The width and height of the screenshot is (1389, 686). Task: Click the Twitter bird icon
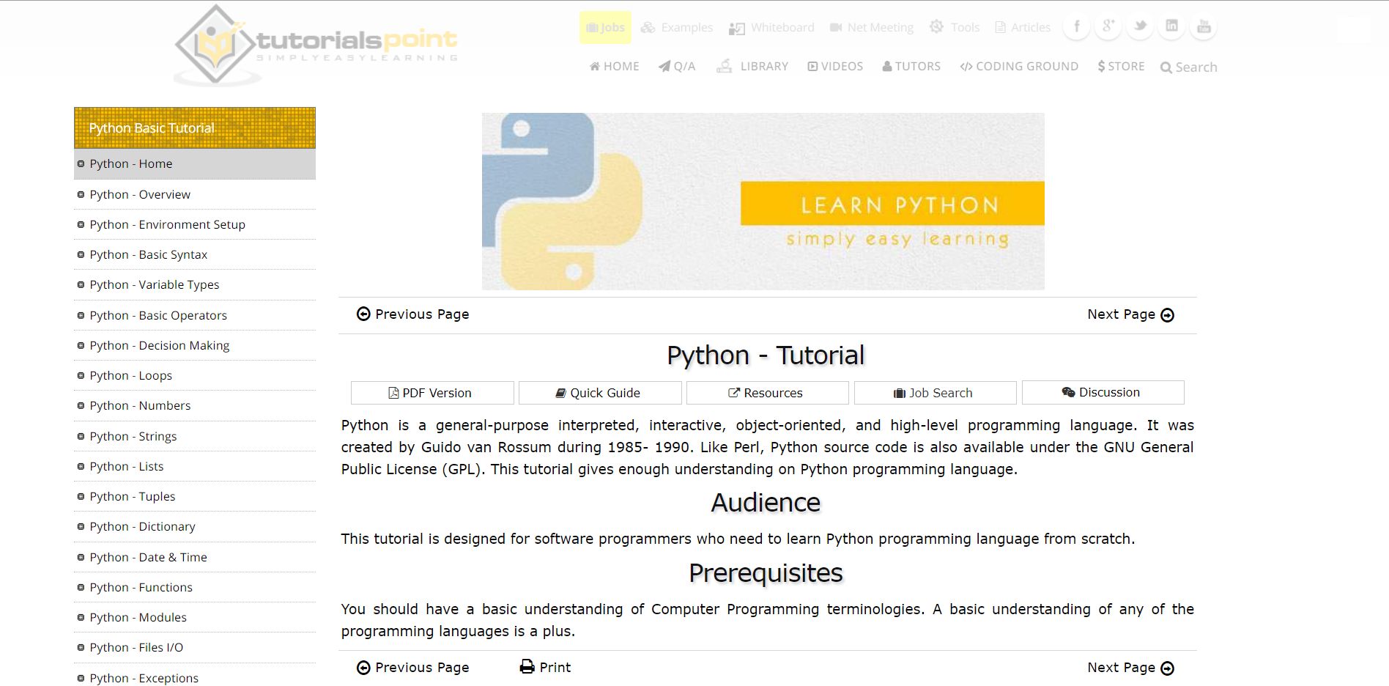[1140, 27]
